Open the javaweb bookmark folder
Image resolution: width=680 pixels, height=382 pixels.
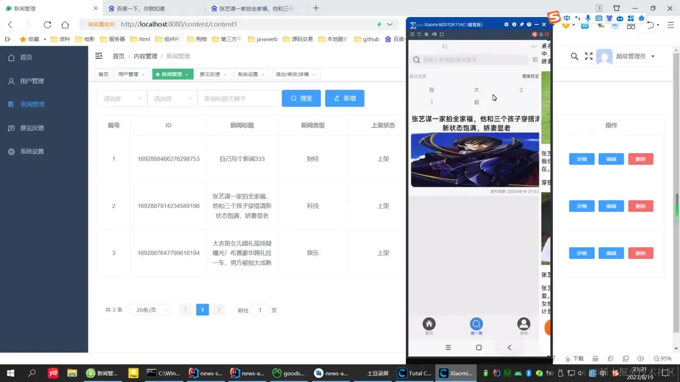[x=262, y=39]
